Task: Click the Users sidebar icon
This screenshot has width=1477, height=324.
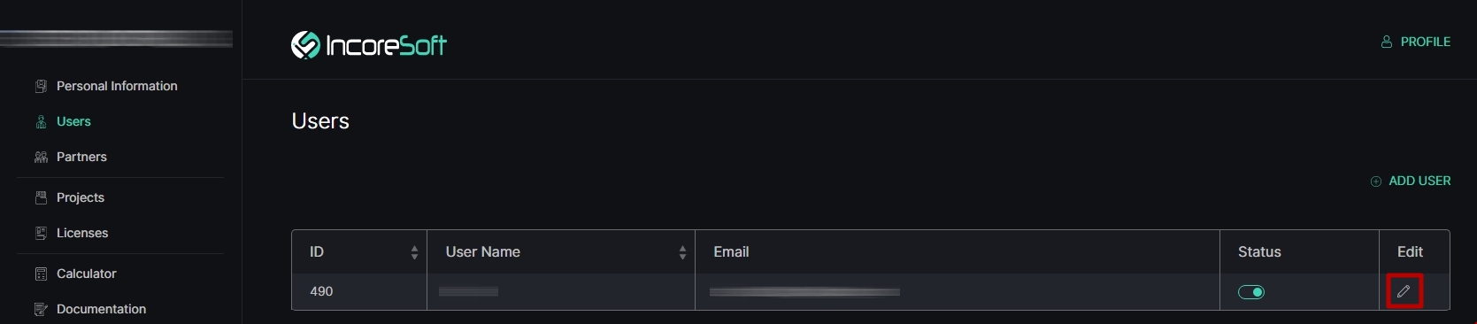Action: coord(41,122)
